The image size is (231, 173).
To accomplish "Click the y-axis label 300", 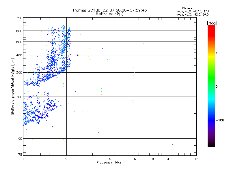I will [x=19, y=72].
